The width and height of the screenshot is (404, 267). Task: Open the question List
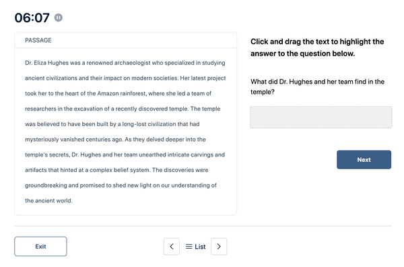(x=195, y=247)
